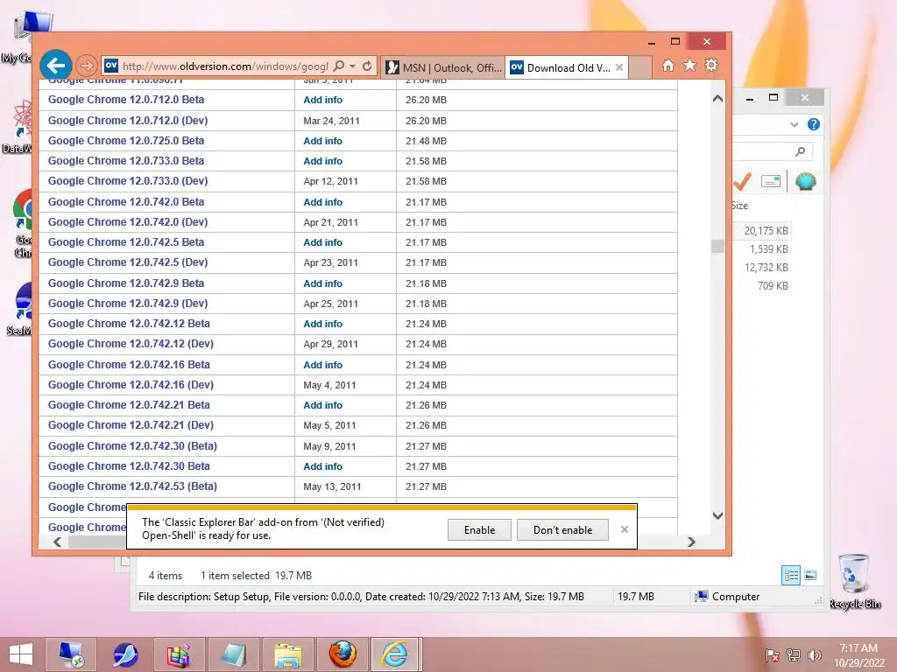This screenshot has width=897, height=672.
Task: Open the network computer taskbar icon
Action: (71, 654)
